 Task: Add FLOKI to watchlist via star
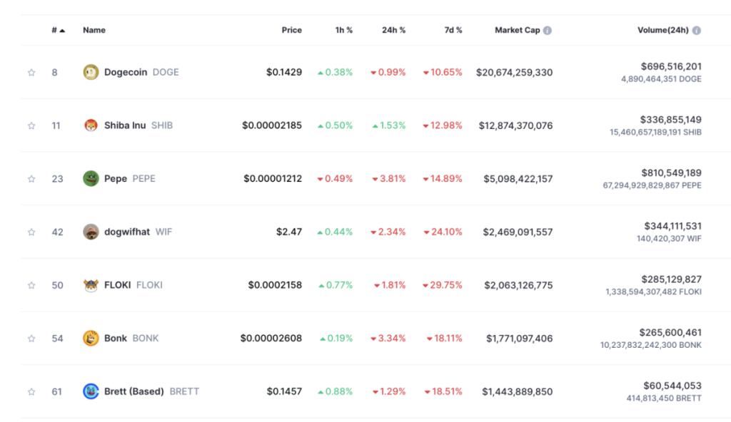31,285
